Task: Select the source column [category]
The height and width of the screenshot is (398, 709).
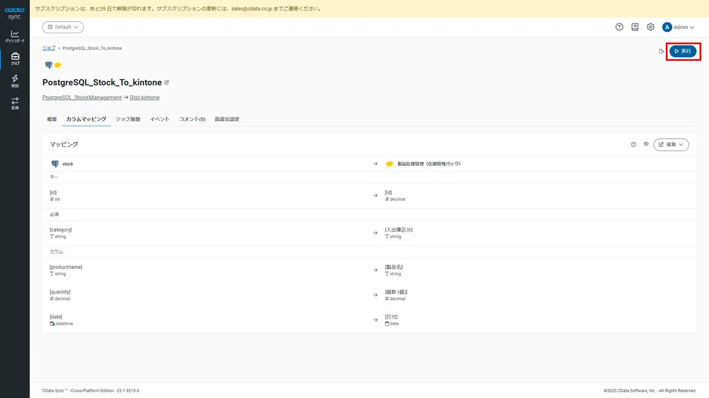Action: [61, 229]
